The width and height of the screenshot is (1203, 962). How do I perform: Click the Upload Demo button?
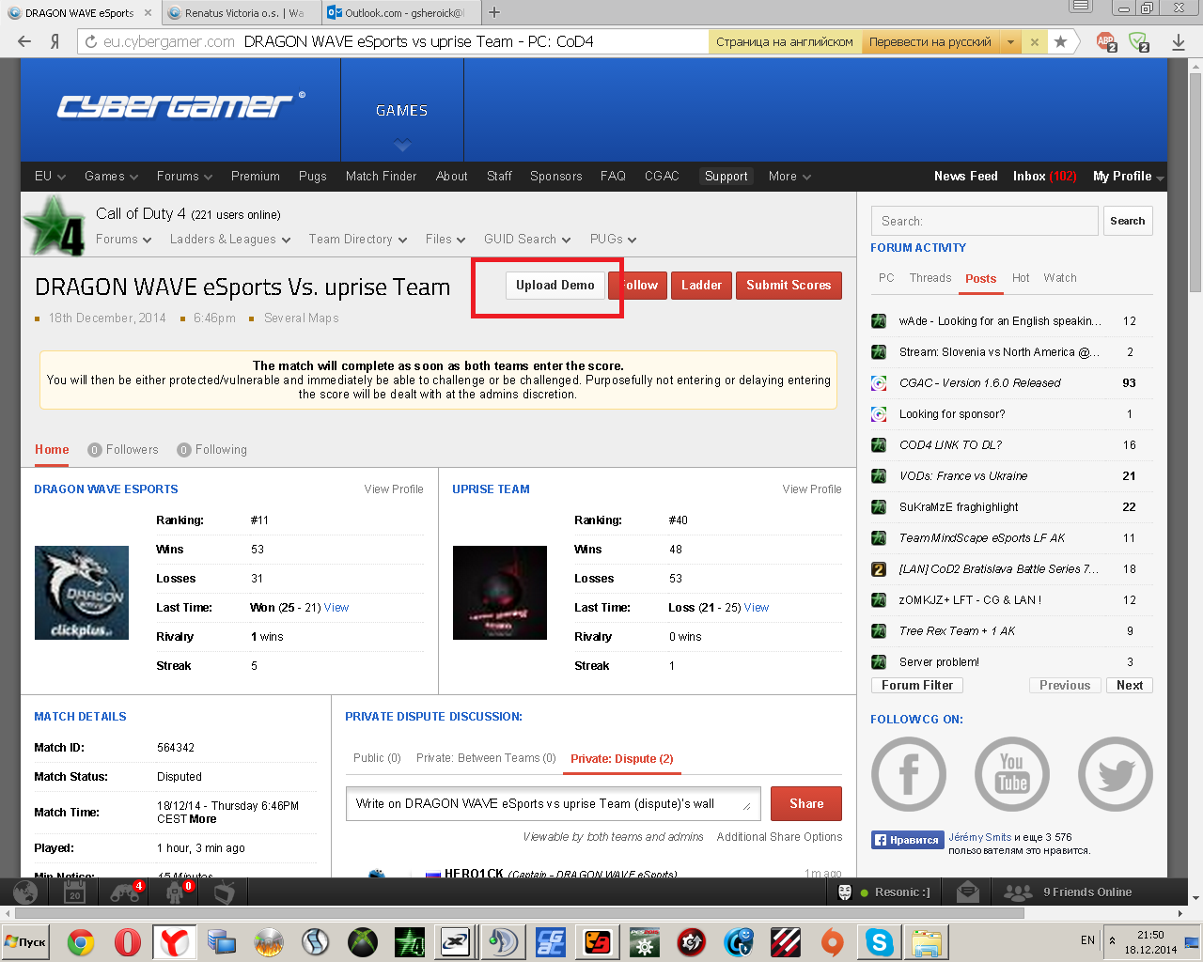coord(555,285)
